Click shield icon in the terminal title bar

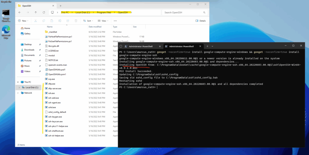[121, 46]
